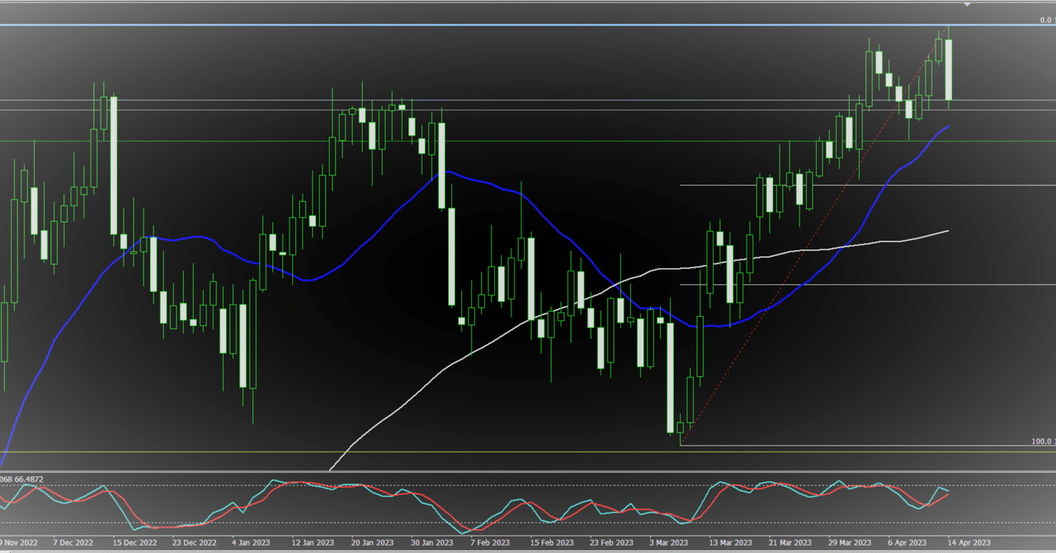Click the 14 Apr 2023 date label
The image size is (1056, 553).
[x=968, y=543]
